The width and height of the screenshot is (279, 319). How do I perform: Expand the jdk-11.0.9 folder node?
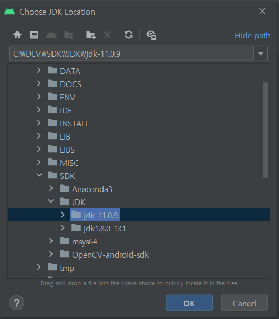point(63,215)
